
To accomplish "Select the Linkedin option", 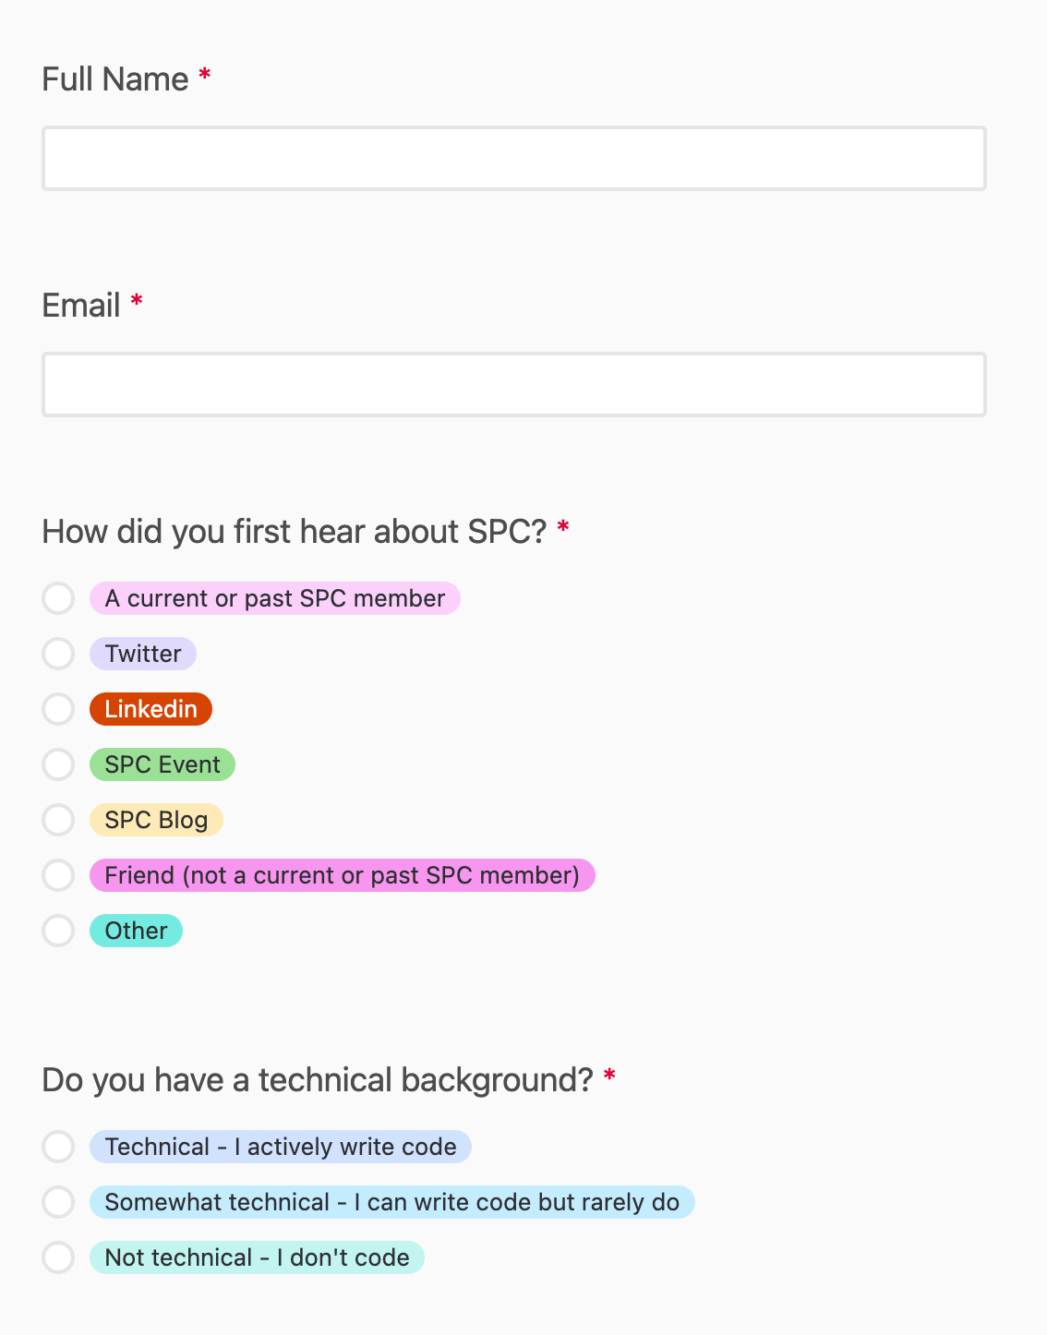I will coord(58,709).
